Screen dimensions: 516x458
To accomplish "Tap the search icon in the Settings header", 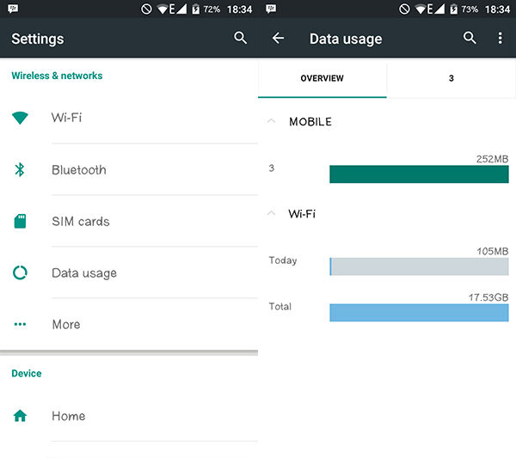I will pos(240,38).
